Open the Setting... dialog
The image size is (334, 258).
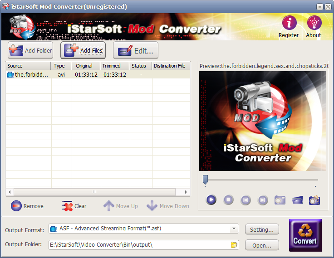coord(262,229)
